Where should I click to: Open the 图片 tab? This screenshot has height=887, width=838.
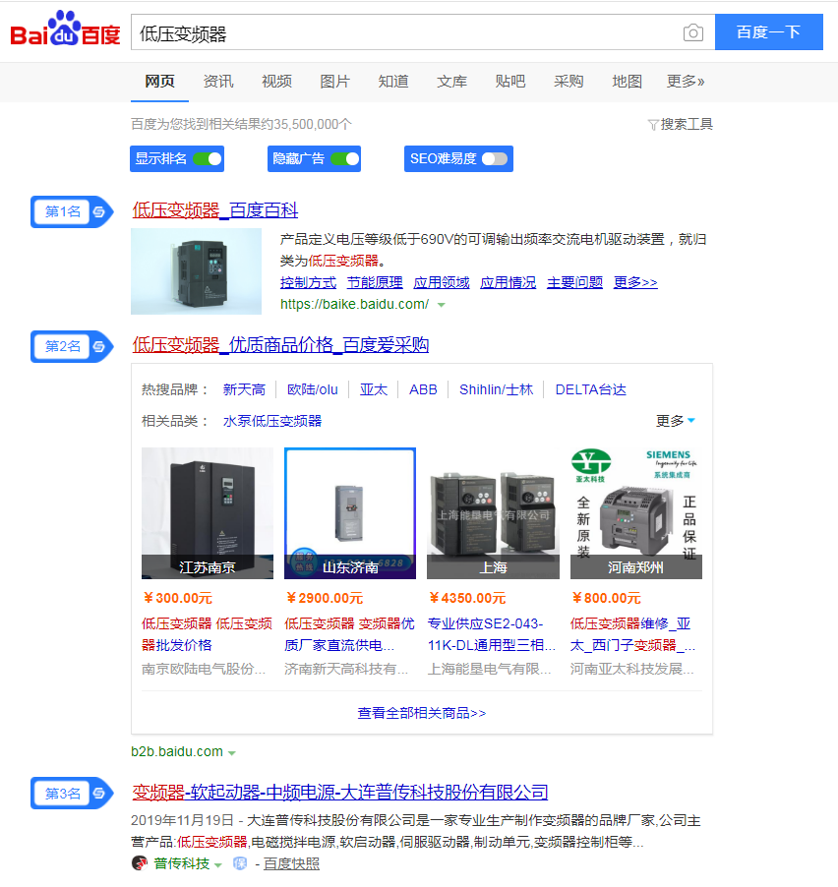coord(335,82)
